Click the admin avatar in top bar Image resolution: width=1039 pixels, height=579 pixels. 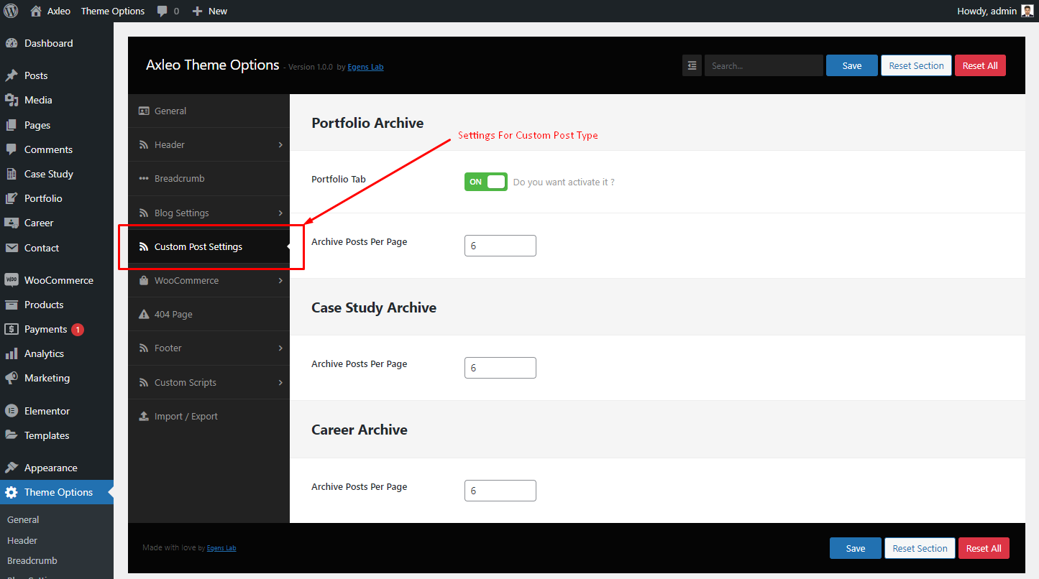[x=1027, y=11]
